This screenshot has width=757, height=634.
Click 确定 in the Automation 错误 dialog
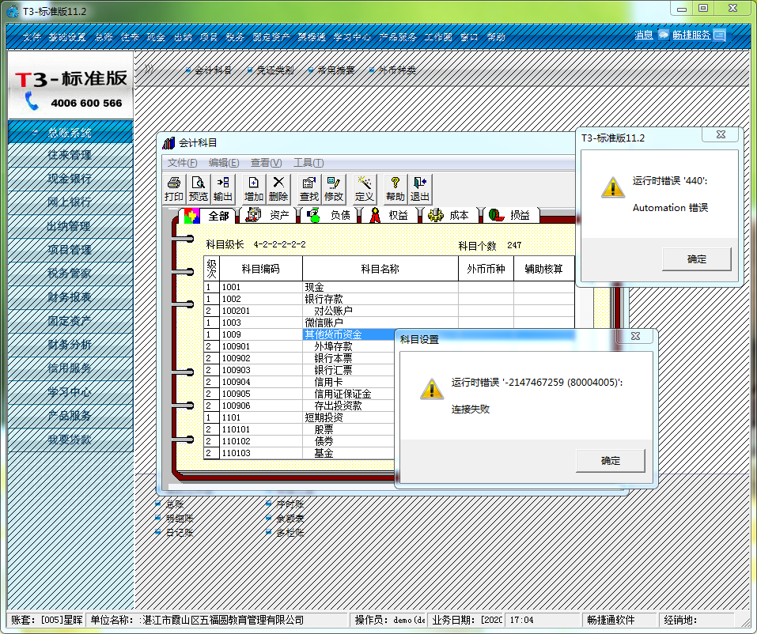[x=696, y=259]
